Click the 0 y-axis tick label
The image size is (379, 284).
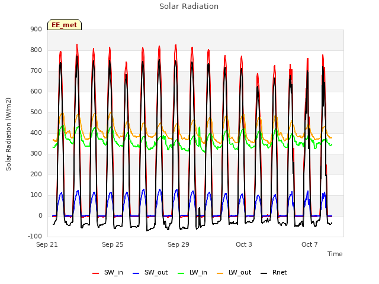40,216
